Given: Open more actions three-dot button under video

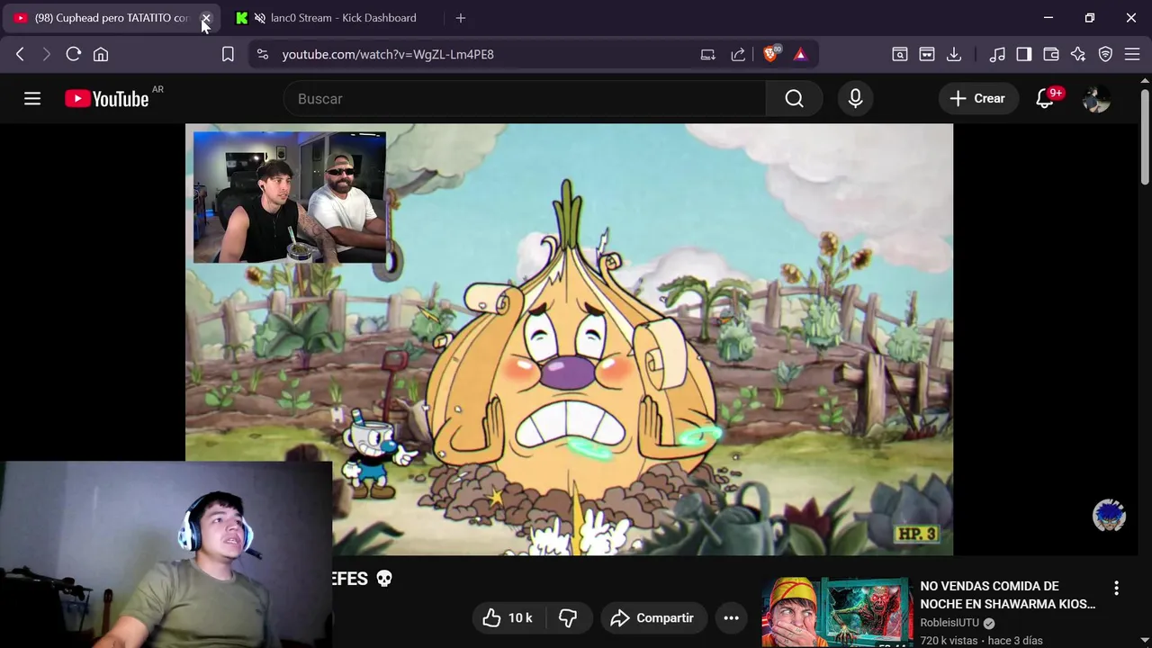Looking at the screenshot, I should [732, 618].
